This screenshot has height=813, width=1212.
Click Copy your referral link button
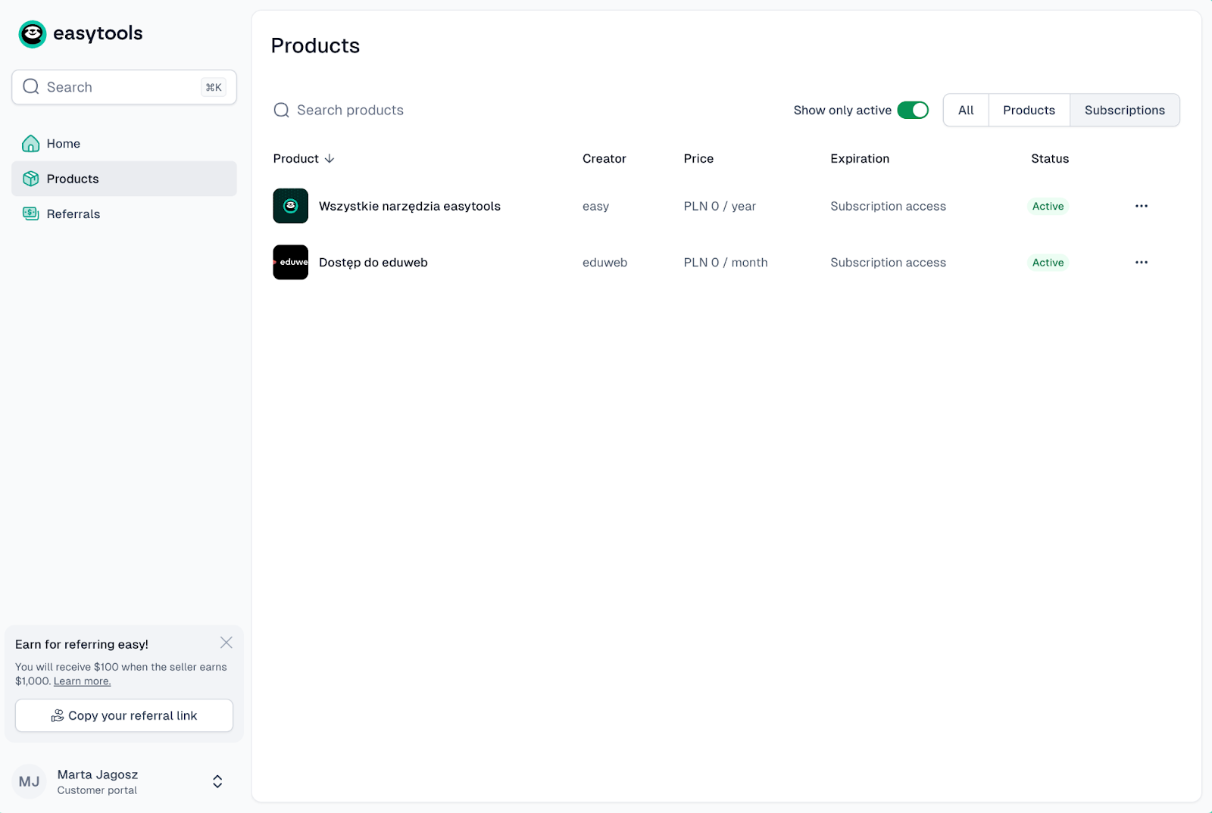click(124, 715)
